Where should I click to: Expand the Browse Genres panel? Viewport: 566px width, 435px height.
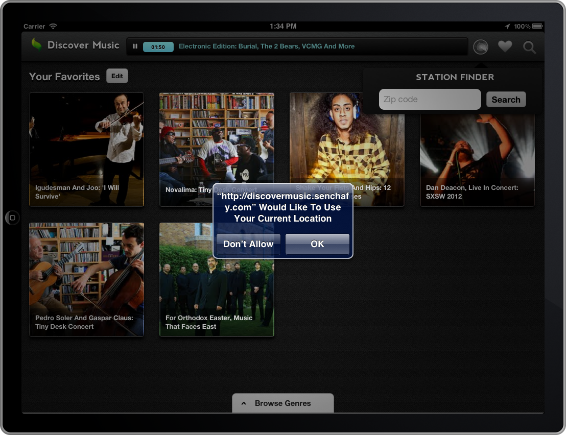[x=282, y=403]
